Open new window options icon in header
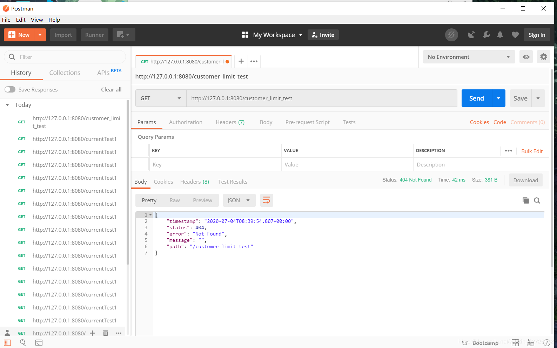The height and width of the screenshot is (348, 557). coord(123,35)
